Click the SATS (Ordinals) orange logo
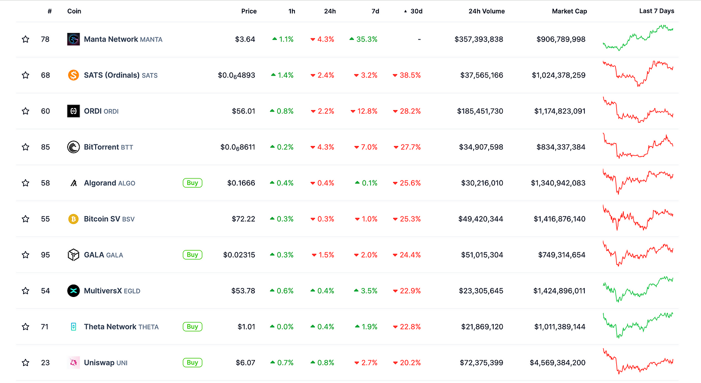 74,75
